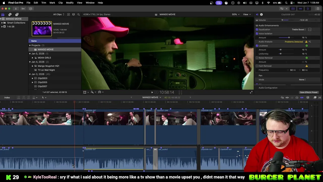The image size is (323, 182).
Task: Select the 60 Hz frequency radio
Action: click(300, 70)
